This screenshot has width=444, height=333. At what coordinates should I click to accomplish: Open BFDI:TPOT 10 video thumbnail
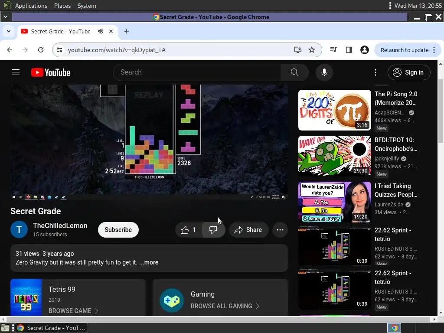334,156
